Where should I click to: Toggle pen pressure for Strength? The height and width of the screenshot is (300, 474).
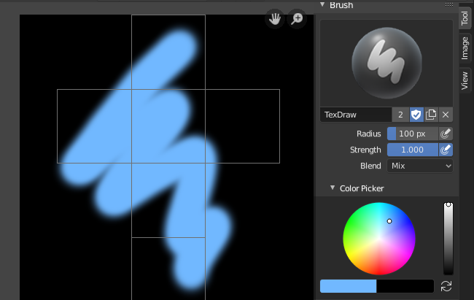446,150
